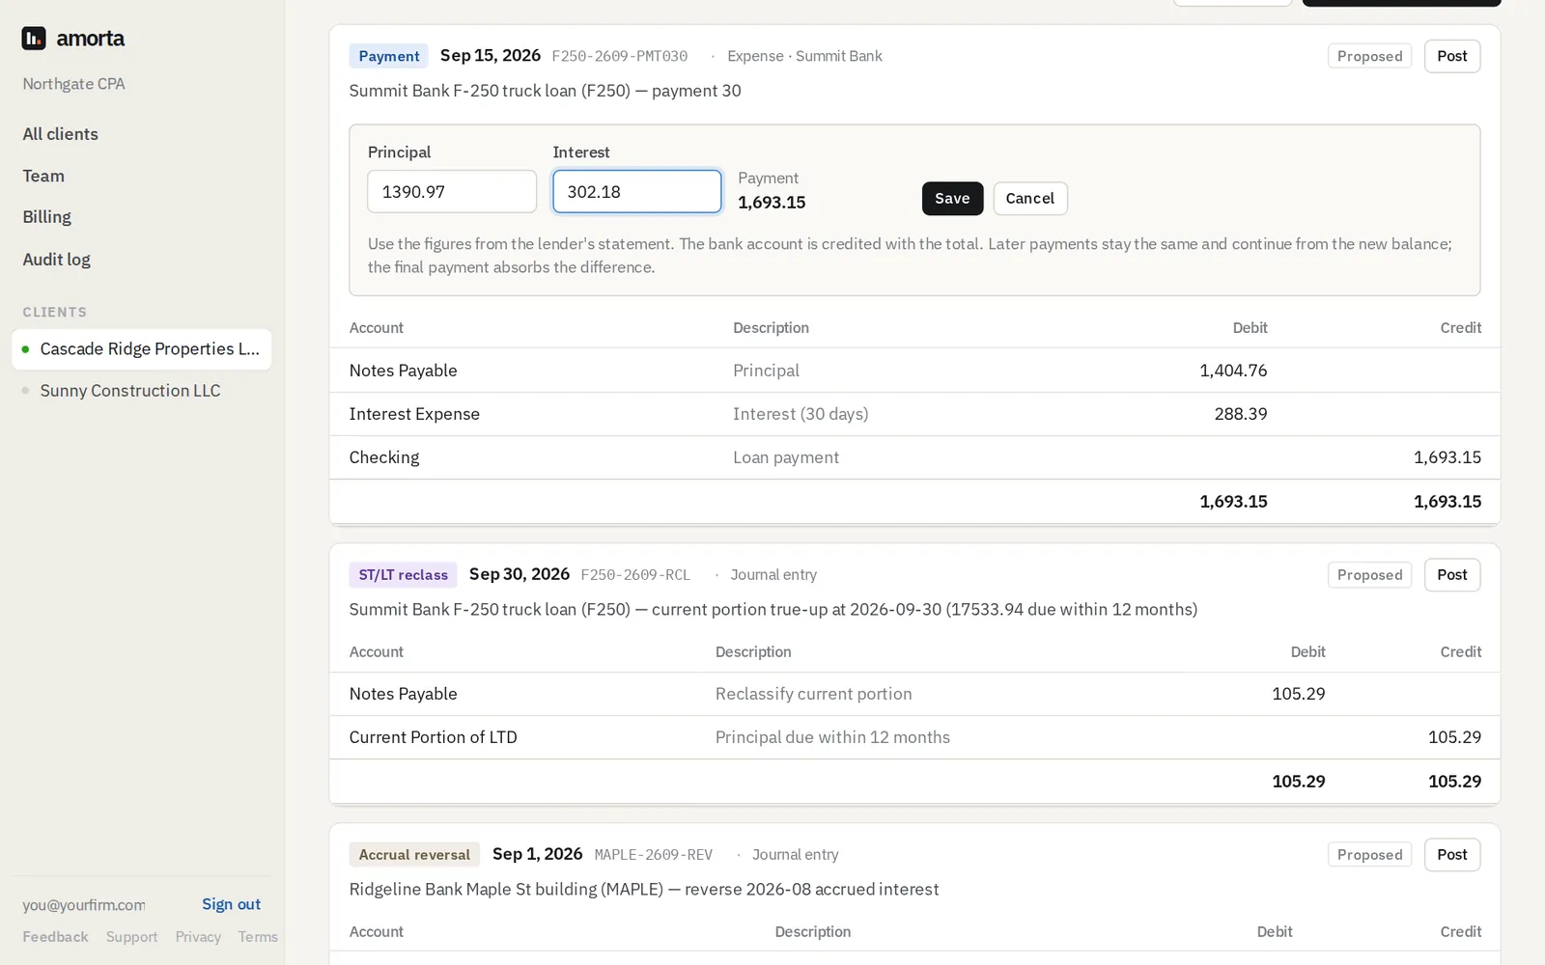Click the Accrual reversal badge
1545x965 pixels.
[414, 855]
